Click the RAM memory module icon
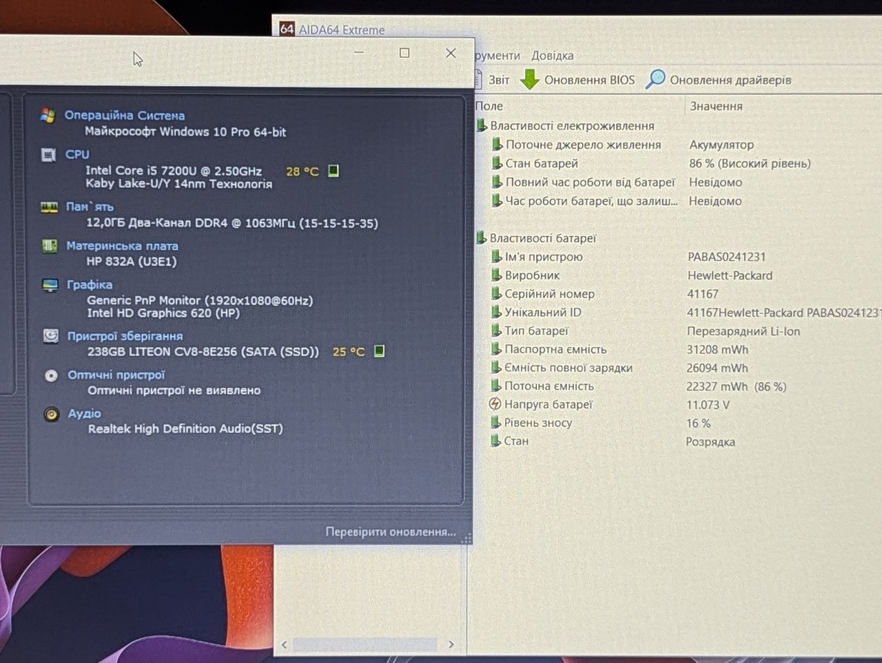The image size is (882, 663). click(49, 207)
